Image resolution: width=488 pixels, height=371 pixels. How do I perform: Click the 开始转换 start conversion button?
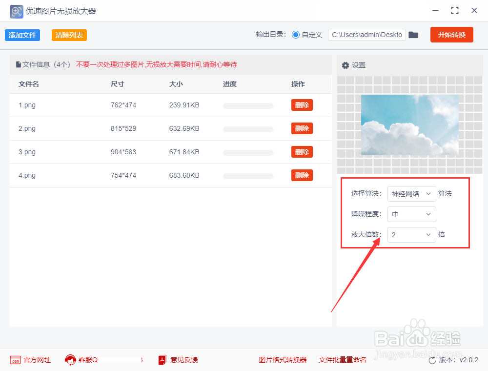click(451, 35)
